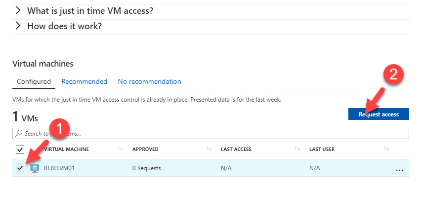The image size is (421, 218).
Task: Click the REBELVM01 name text
Action: (x=59, y=168)
